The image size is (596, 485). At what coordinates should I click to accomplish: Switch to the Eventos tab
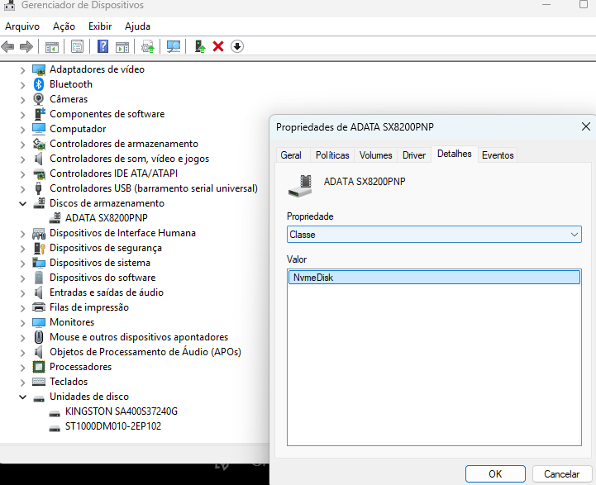pyautogui.click(x=498, y=155)
